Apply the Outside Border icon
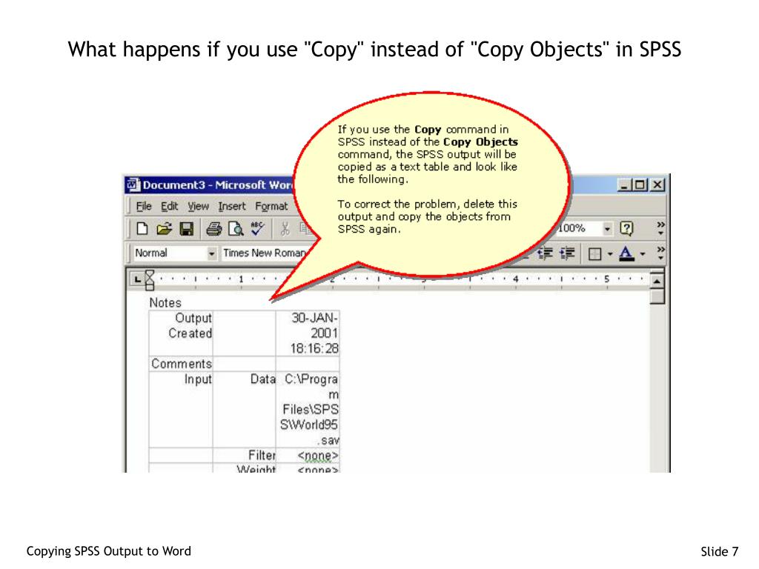The width and height of the screenshot is (759, 569). pos(594,253)
